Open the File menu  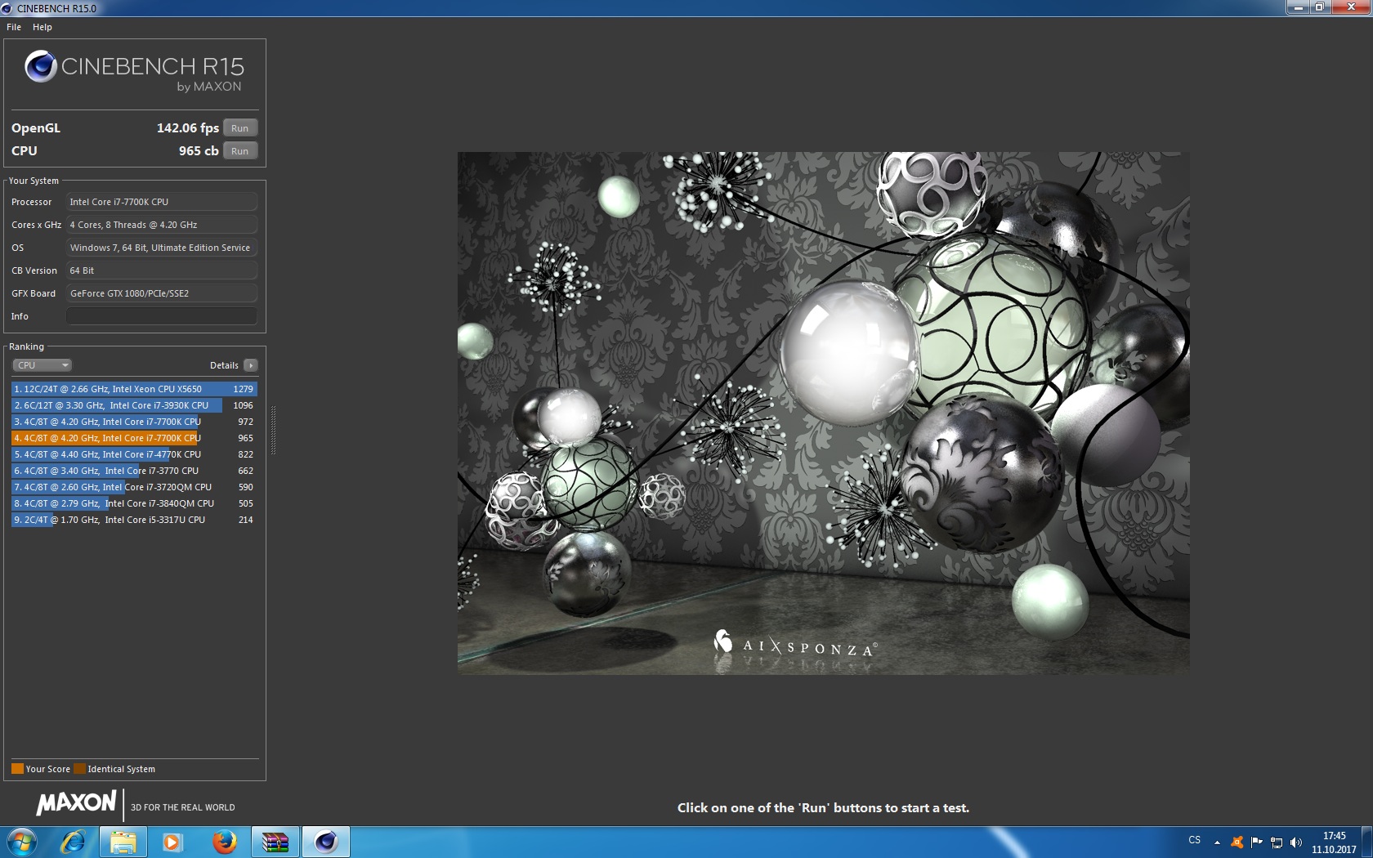pos(14,27)
